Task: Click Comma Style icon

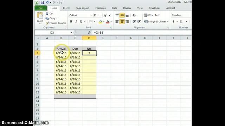Action: [186, 22]
